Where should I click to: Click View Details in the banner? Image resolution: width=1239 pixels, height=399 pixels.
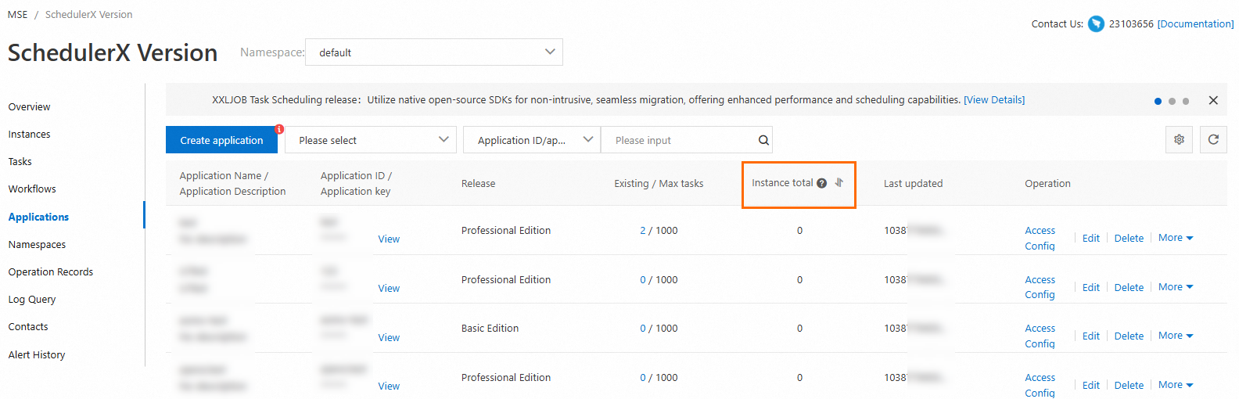(994, 100)
